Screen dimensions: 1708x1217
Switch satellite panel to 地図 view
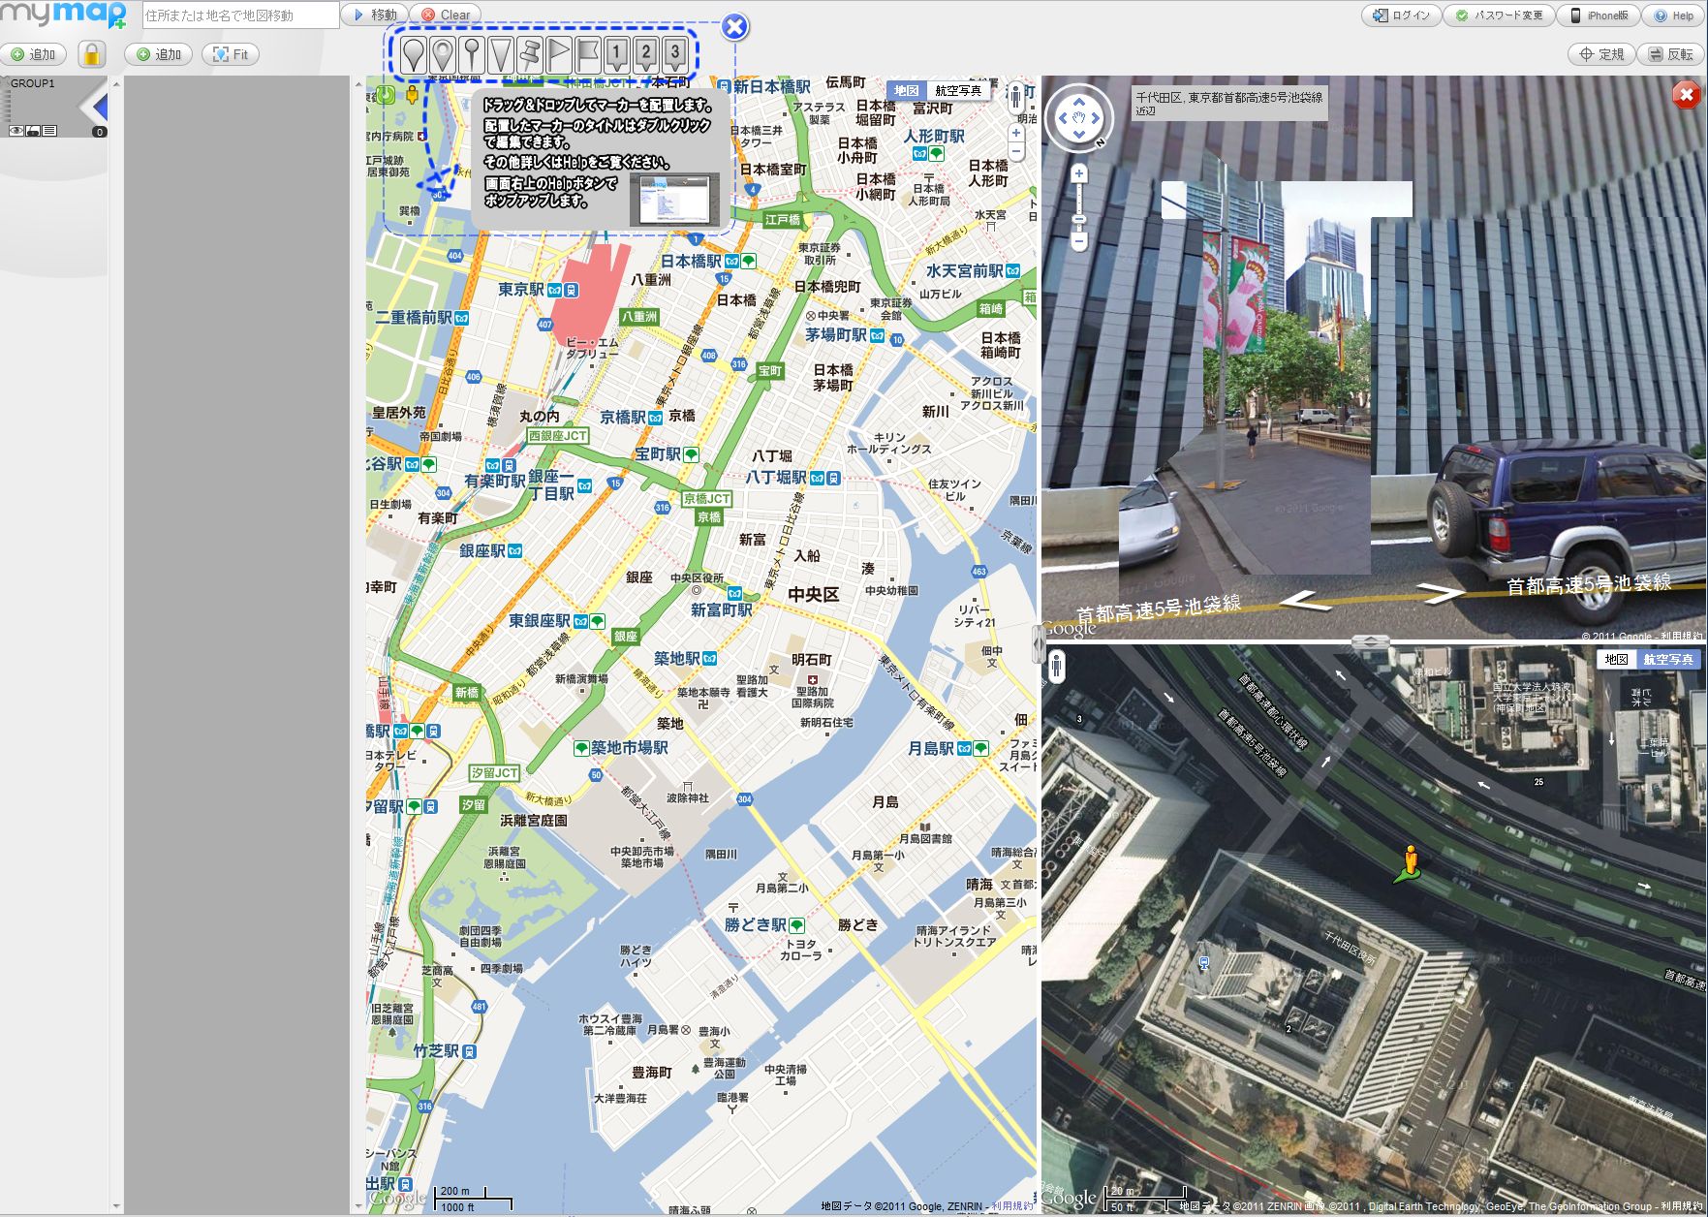tap(1616, 659)
